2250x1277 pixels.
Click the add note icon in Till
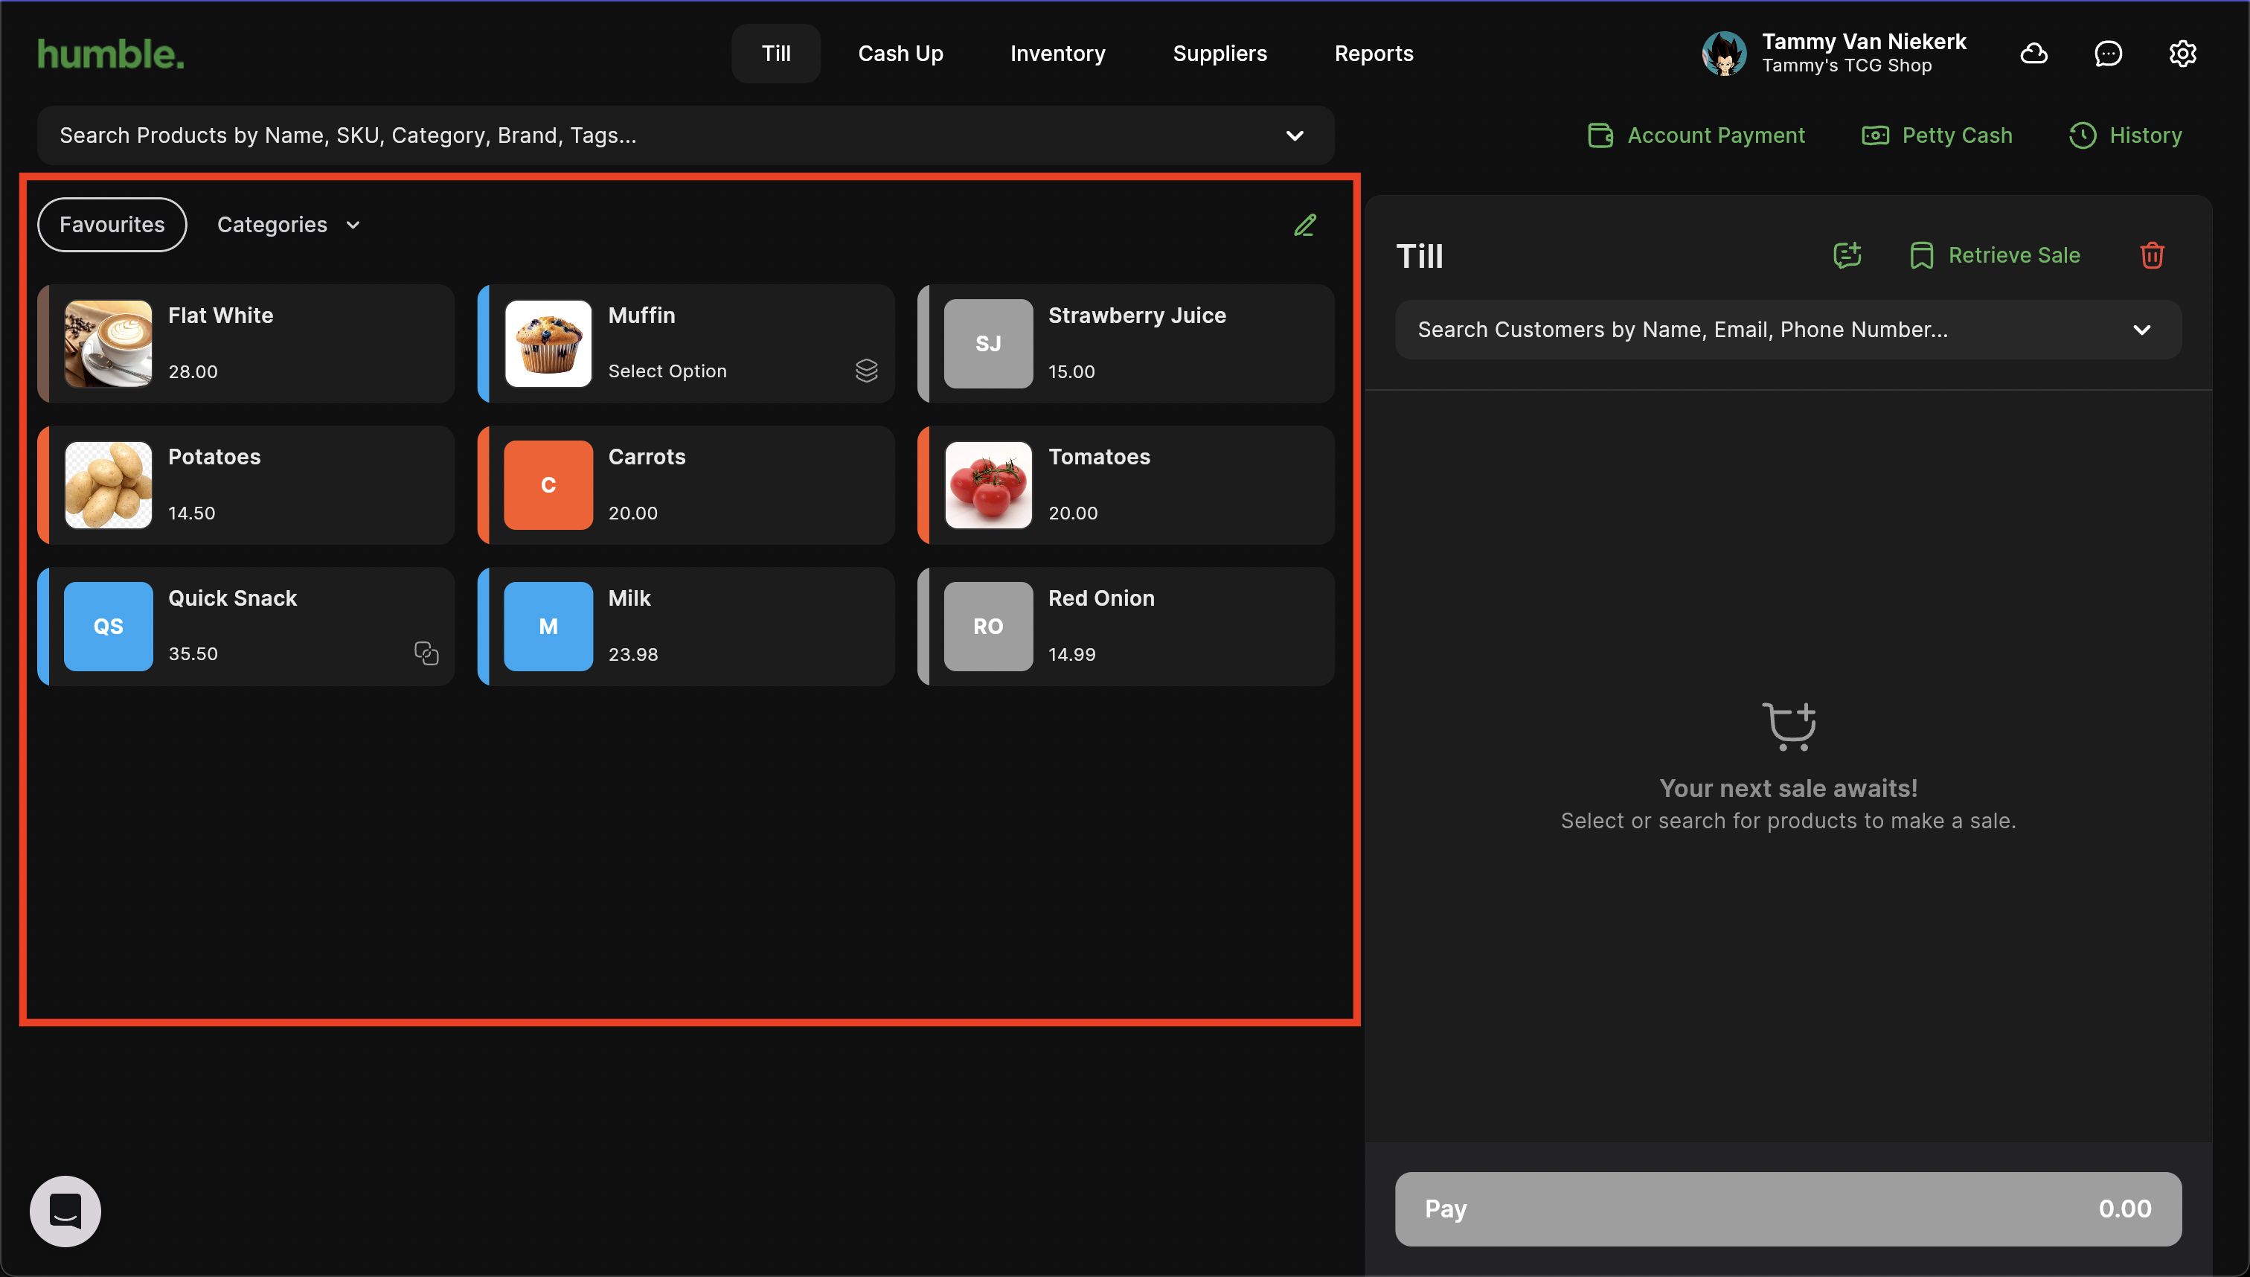1847,255
